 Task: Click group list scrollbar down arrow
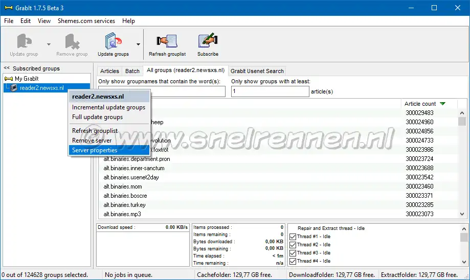462,214
